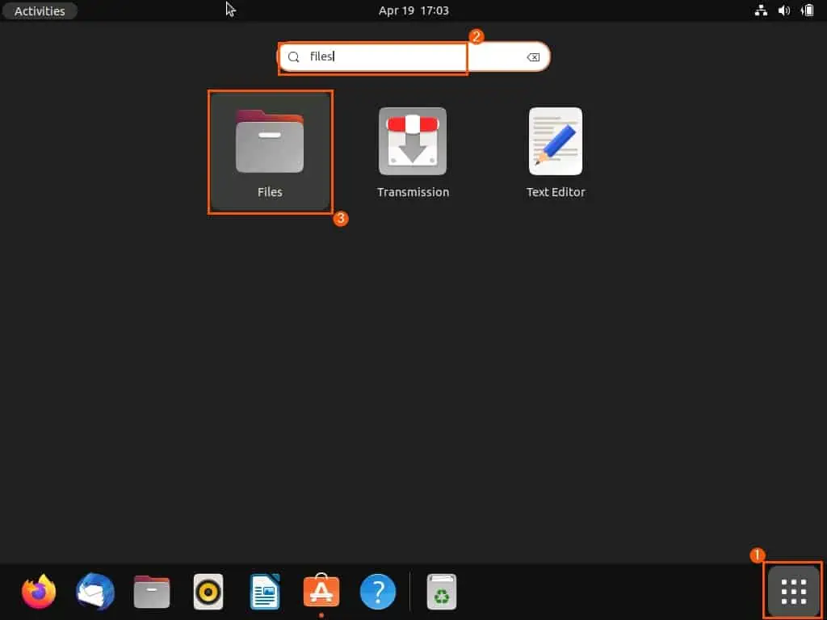Open the clock and calendar showing Apr 19 17:03
The image size is (827, 620).
pyautogui.click(x=413, y=11)
